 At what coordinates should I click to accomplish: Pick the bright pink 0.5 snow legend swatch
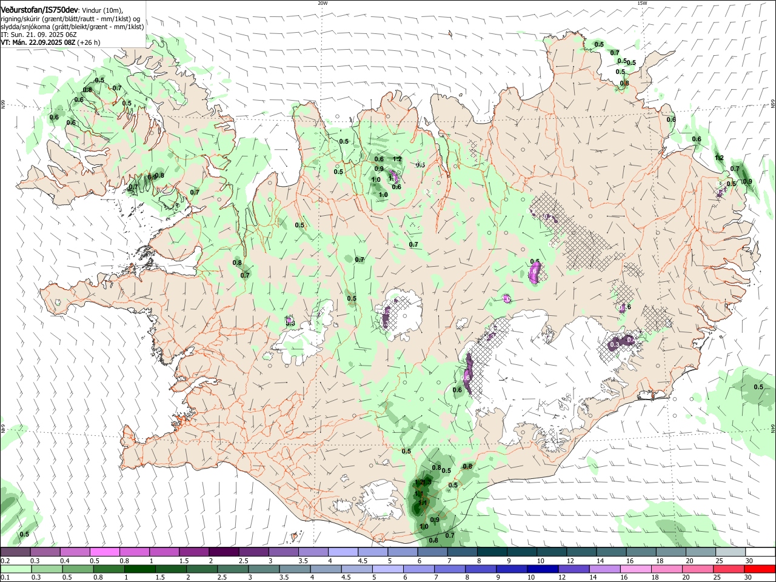[x=104, y=552]
